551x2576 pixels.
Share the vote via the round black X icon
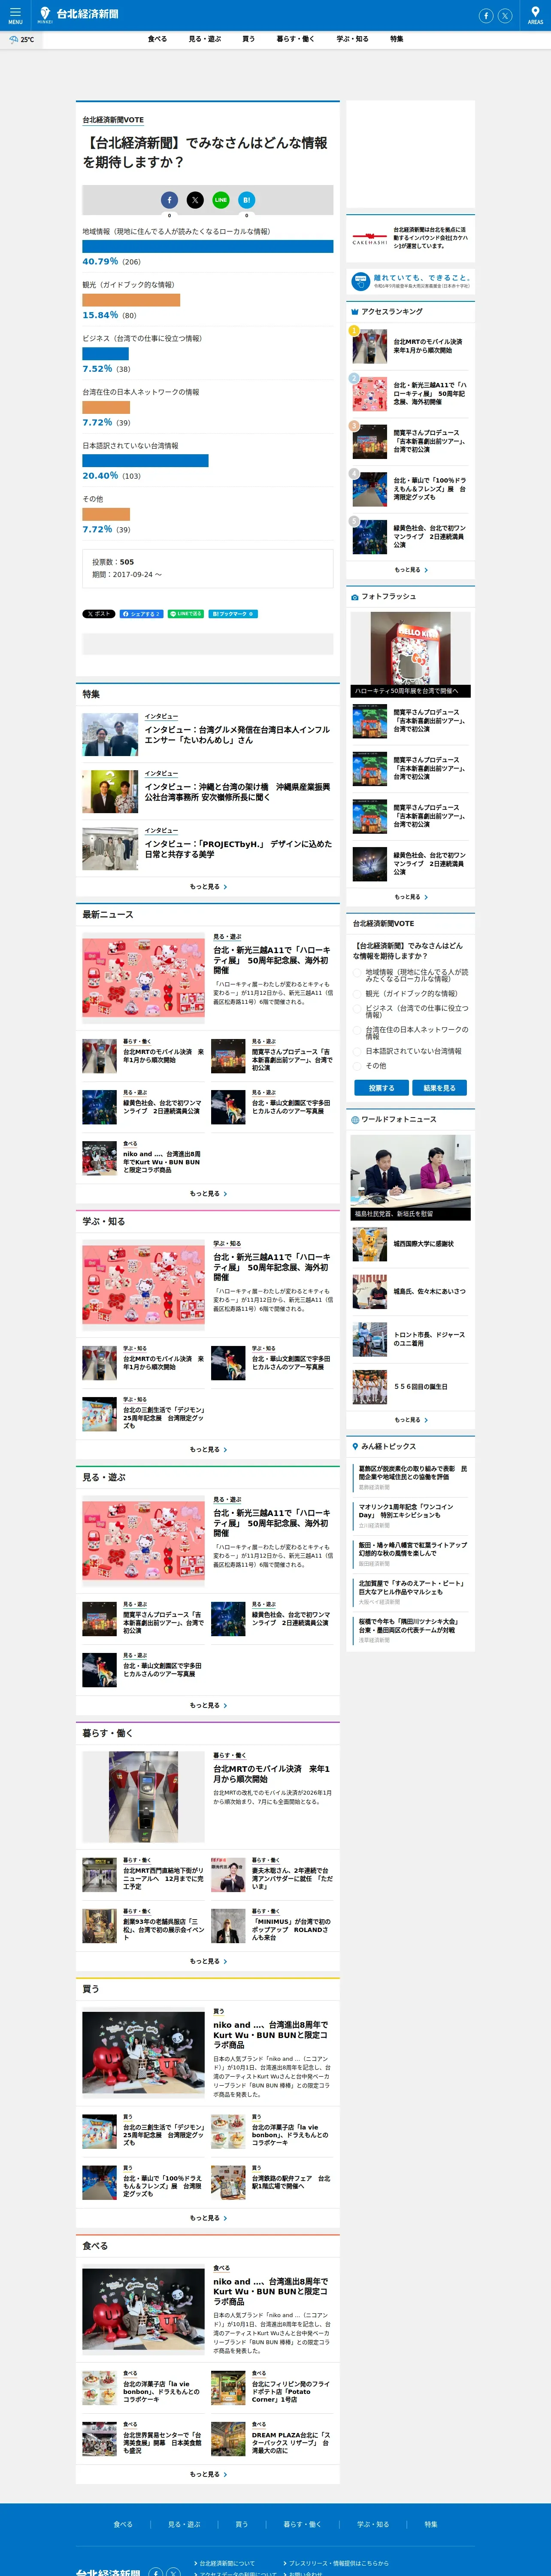(195, 200)
